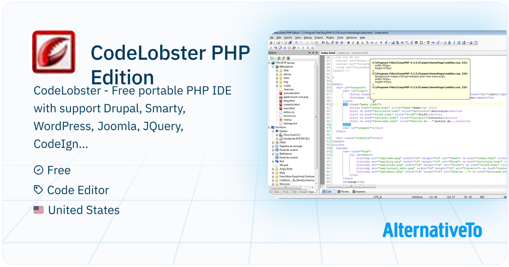Switch to the estilos.css editor tab
The height and width of the screenshot is (267, 509).
tap(343, 53)
